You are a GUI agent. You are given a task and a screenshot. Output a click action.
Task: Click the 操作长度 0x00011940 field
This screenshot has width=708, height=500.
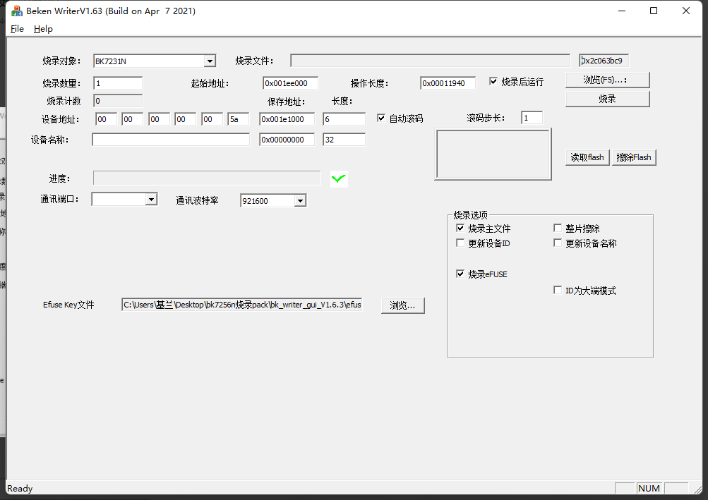[x=448, y=83]
